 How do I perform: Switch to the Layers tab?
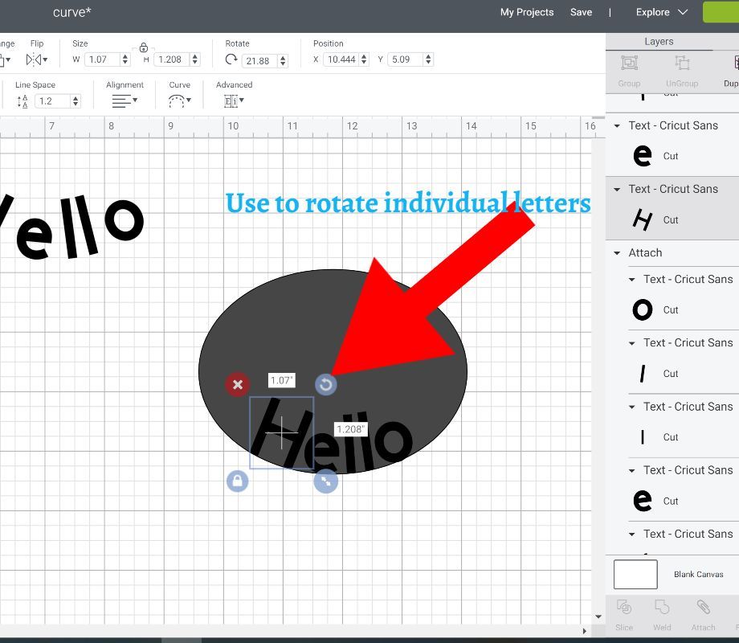tap(659, 42)
